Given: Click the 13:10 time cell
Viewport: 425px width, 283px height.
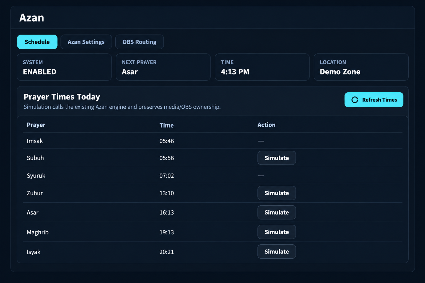Looking at the screenshot, I should (x=167, y=193).
